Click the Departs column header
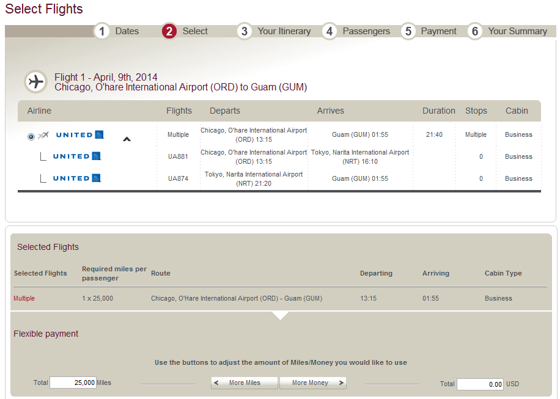The image size is (560, 399). [x=225, y=111]
